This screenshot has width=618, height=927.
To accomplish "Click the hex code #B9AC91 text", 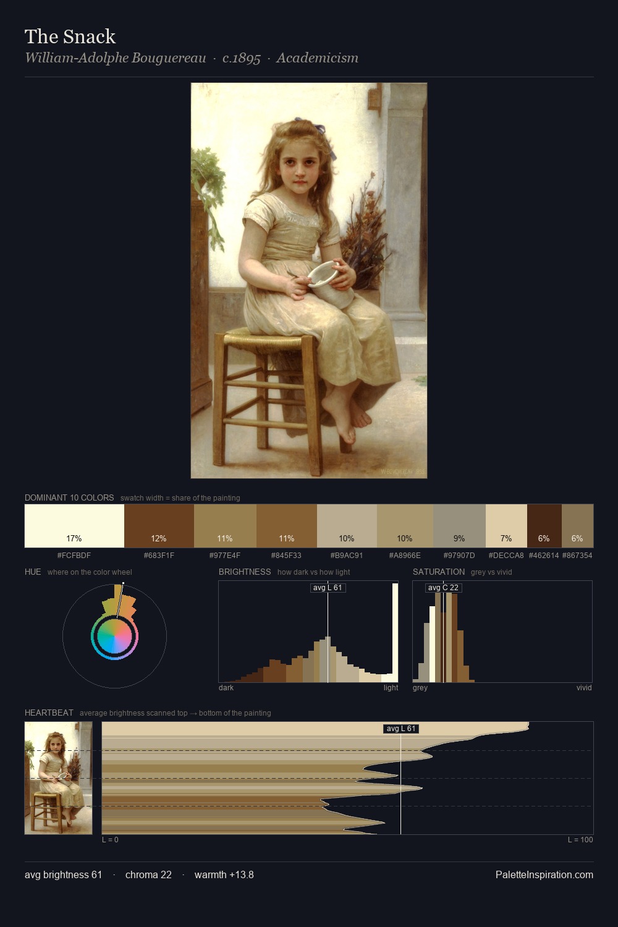I will coord(347,556).
